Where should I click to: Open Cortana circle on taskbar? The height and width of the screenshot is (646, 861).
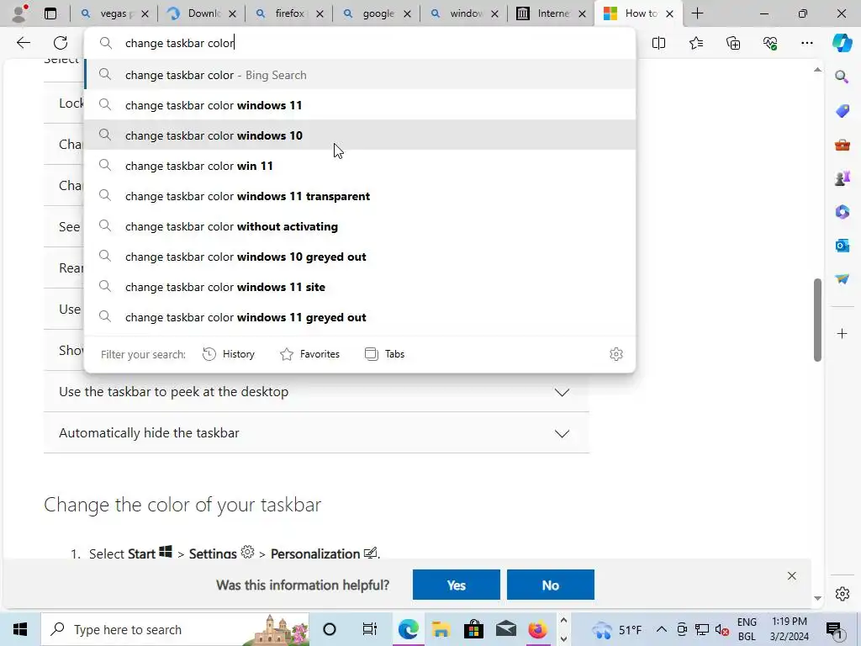pos(330,629)
